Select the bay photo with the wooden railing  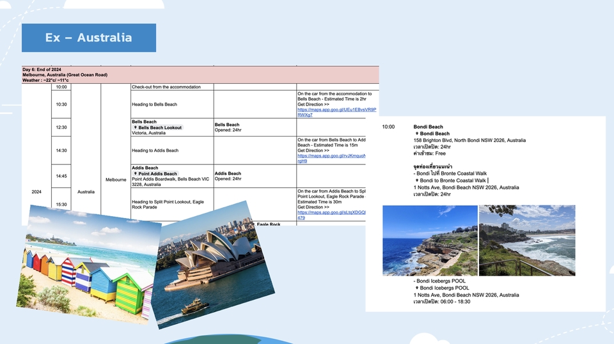point(527,240)
